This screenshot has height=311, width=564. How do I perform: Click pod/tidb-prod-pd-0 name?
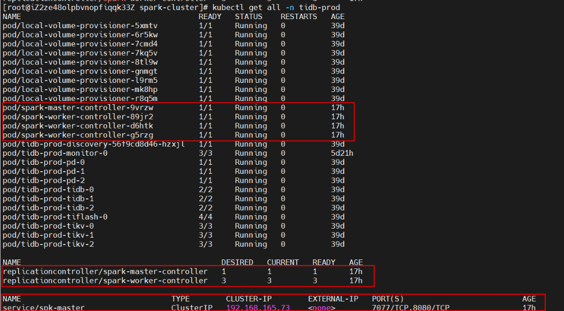(44, 162)
